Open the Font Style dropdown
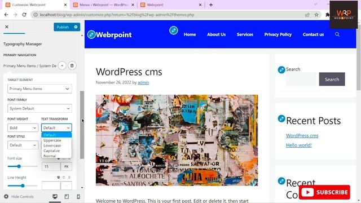Screen dimensions: 361x203 [x=23, y=145]
